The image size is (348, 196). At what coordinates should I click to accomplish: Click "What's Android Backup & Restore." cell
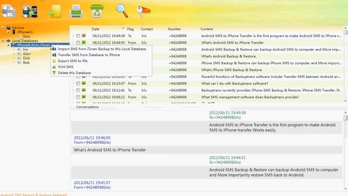click(229, 57)
